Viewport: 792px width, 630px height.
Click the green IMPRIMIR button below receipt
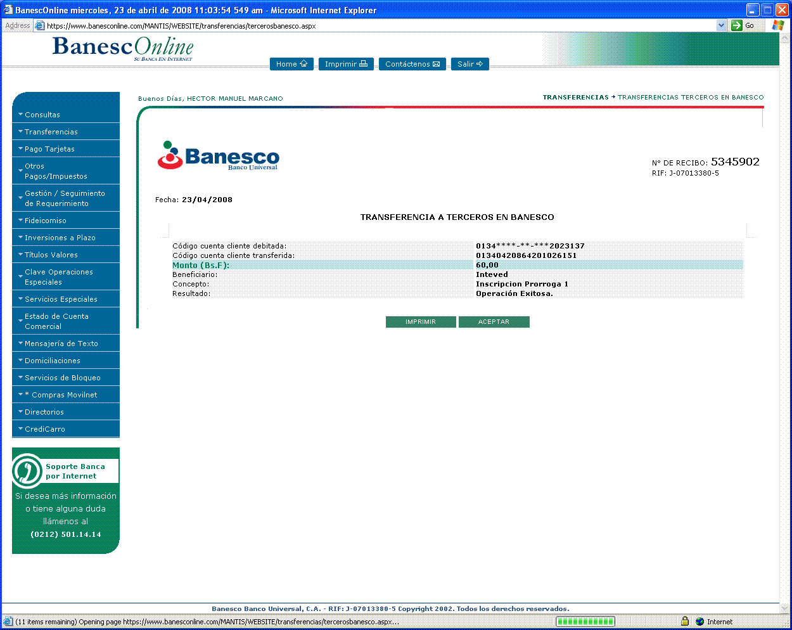[x=421, y=322]
